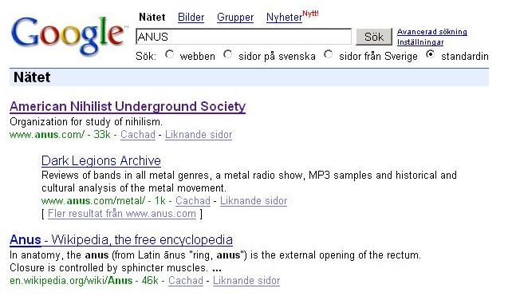The image size is (516, 304).
Task: Click the Sök search button
Action: click(374, 37)
